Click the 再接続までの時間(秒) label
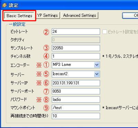The height and width of the screenshot is (128, 138). tap(29, 116)
